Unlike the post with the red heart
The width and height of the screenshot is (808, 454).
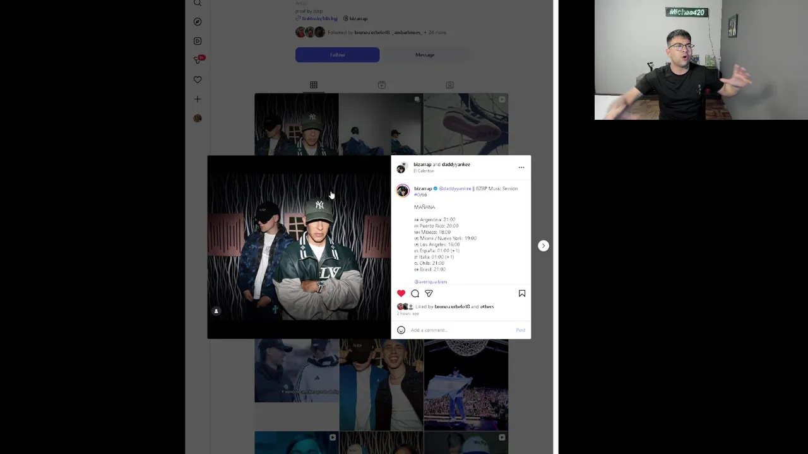[401, 293]
